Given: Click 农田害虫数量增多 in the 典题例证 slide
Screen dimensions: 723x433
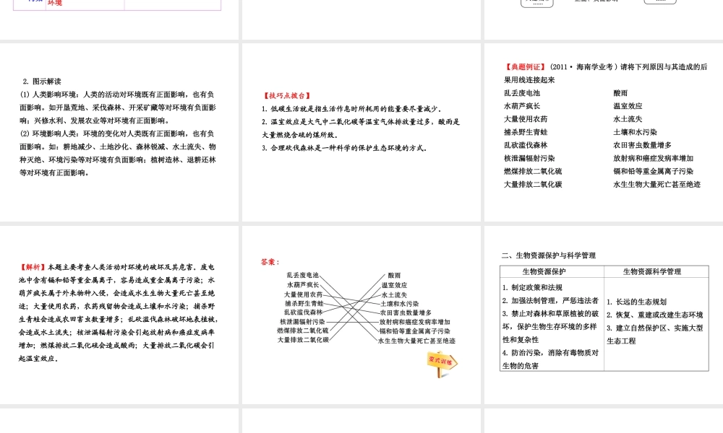Looking at the screenshot, I should pyautogui.click(x=643, y=145).
